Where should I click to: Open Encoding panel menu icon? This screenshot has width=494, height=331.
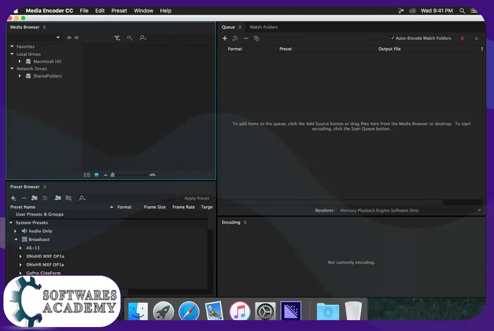pos(245,222)
